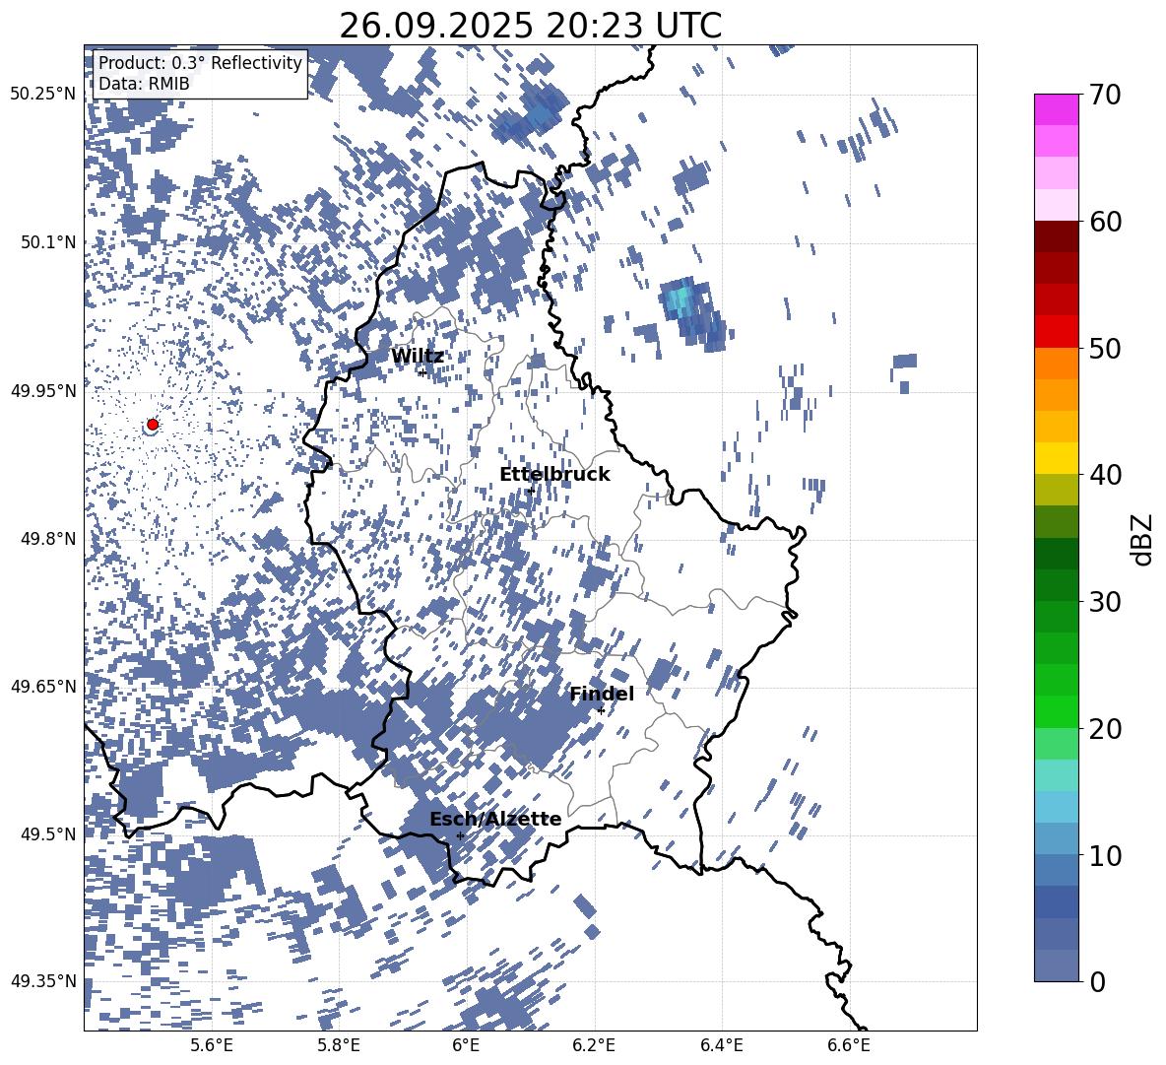Click the Ettelbruck city label

[x=554, y=475]
